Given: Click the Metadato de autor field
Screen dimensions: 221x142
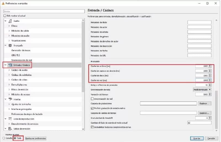Looking at the screenshot, I should pyautogui.click(x=199, y=27).
